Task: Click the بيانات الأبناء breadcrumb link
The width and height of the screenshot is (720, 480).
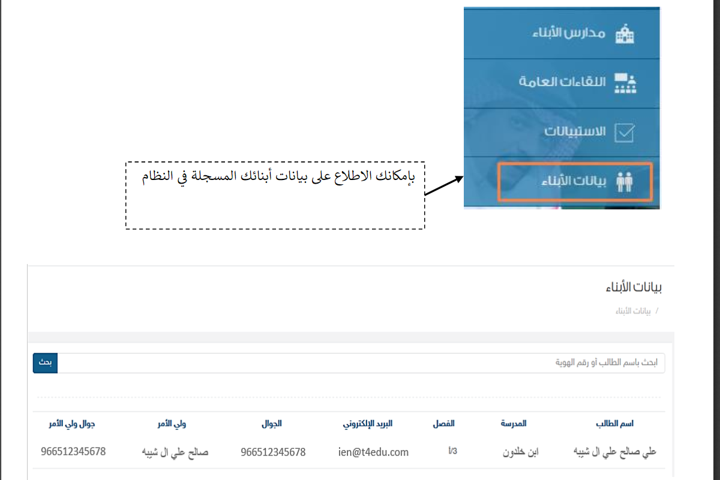Action: (634, 311)
